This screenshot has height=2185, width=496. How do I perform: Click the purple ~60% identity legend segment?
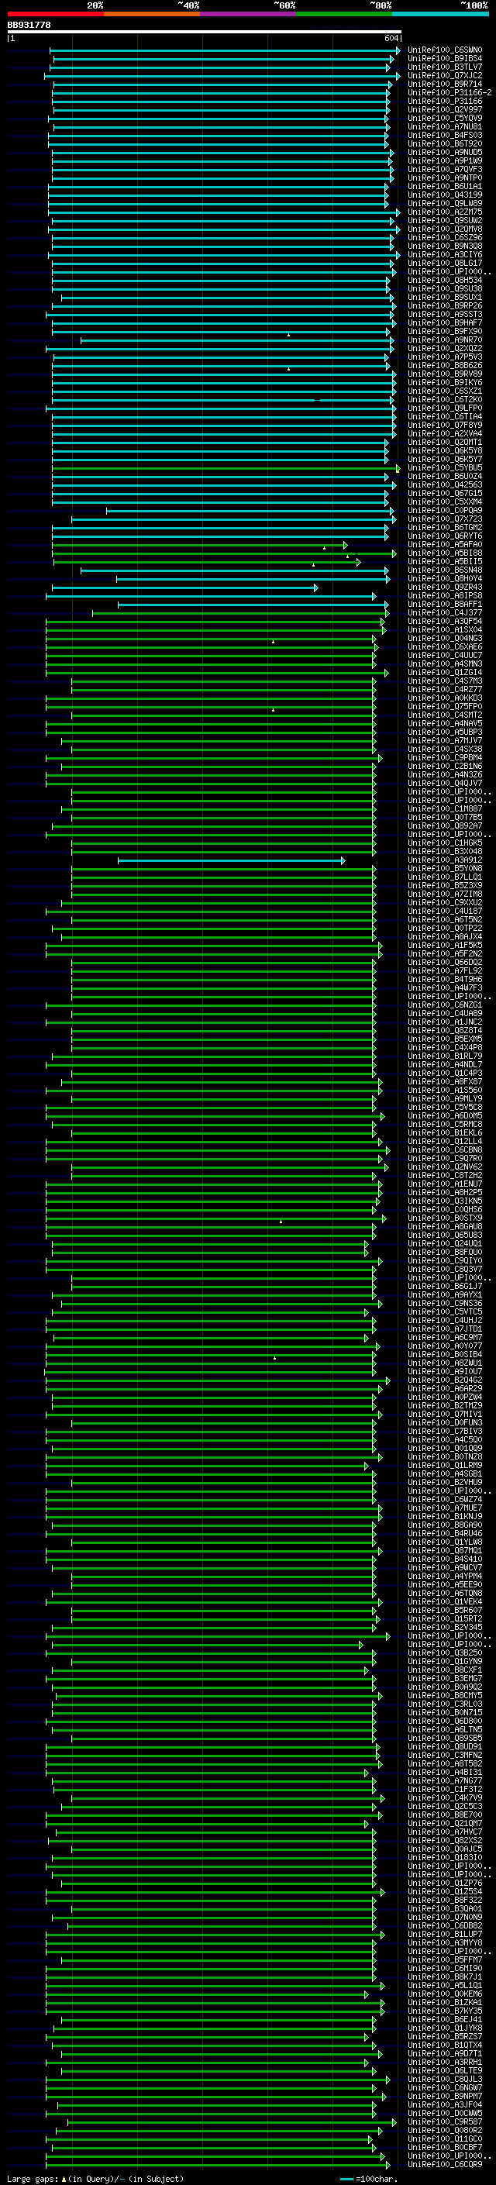tap(249, 14)
